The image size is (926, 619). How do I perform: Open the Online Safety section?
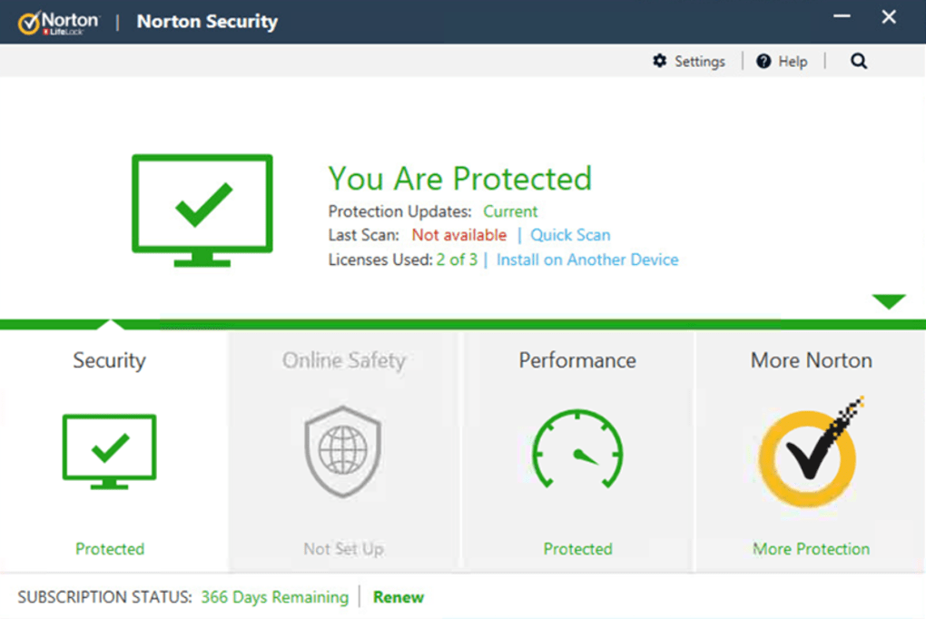(x=343, y=360)
